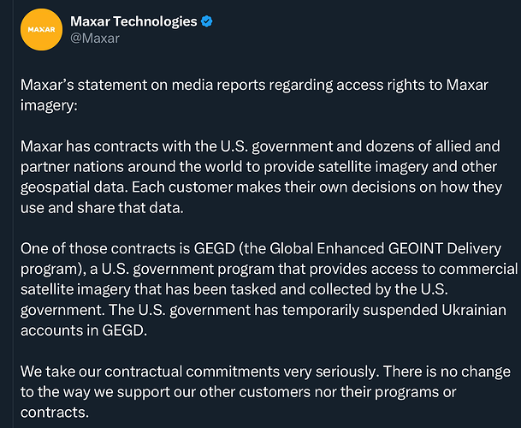The image size is (521, 428).
Task: Open the @Maxar handle link
Action: [95, 39]
